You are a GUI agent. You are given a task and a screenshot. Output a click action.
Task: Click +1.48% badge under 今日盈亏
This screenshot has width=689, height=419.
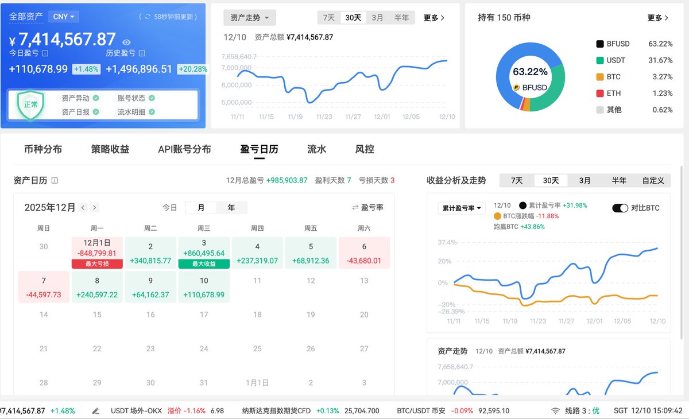[86, 69]
